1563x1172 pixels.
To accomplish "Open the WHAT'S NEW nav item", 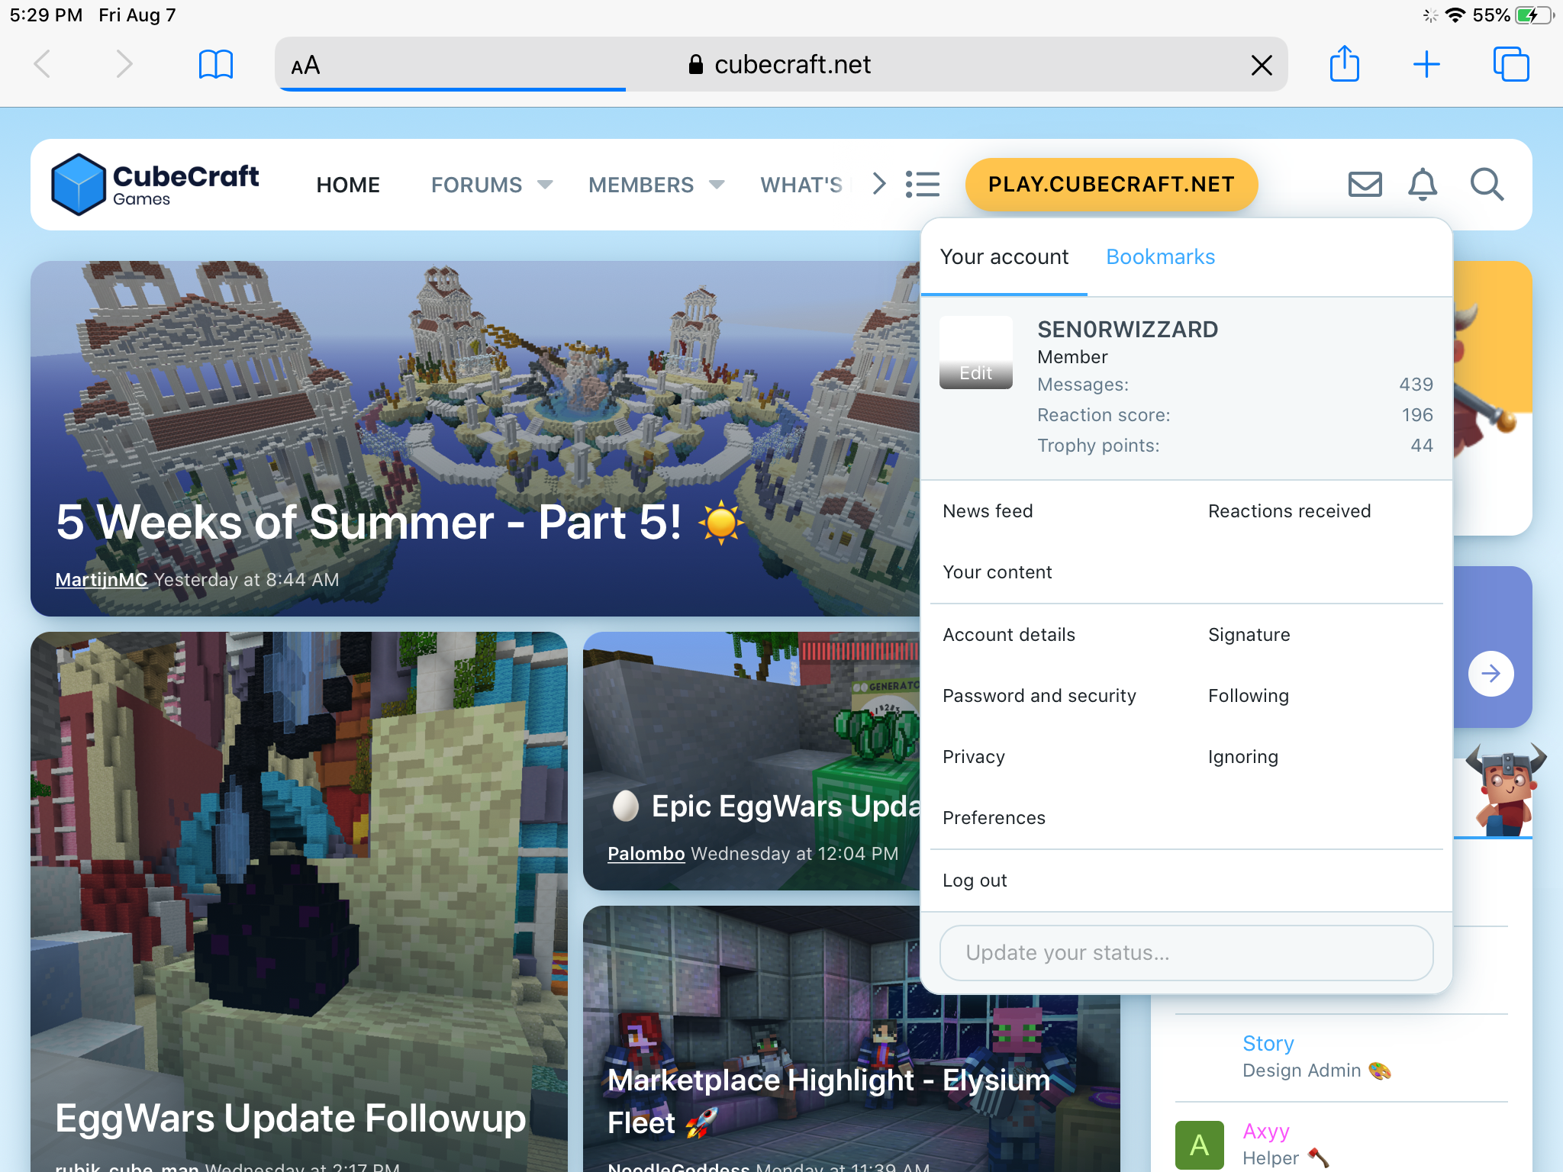I will (803, 185).
